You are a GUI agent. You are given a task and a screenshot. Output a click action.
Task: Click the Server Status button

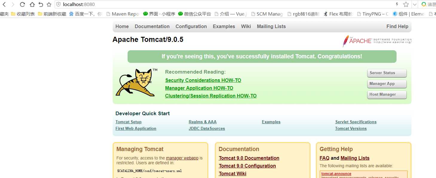pyautogui.click(x=387, y=73)
